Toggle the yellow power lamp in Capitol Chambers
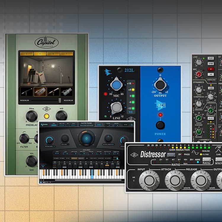The height and width of the screenshot is (222, 222). pyautogui.click(x=46, y=116)
